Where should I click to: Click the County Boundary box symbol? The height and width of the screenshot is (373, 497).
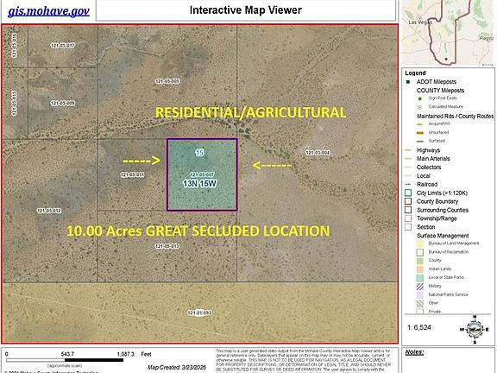tap(408, 201)
